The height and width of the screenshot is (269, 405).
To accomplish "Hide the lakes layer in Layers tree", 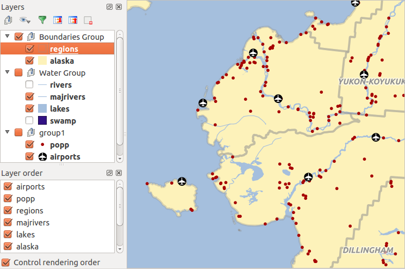I will point(30,109).
